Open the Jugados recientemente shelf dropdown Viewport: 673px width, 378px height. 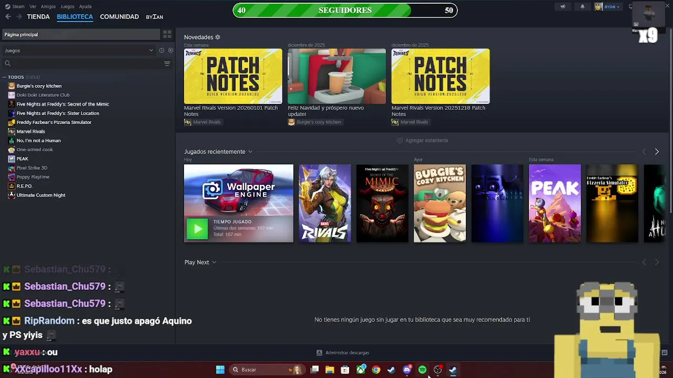[x=250, y=152]
